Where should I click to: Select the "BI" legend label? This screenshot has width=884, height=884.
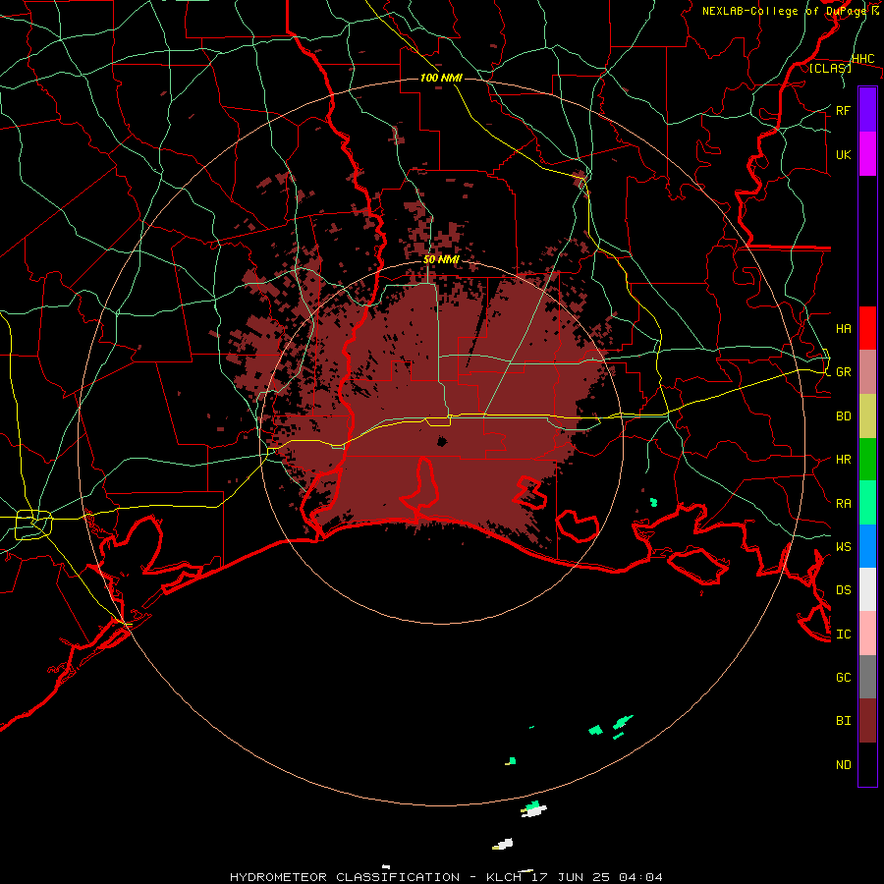click(843, 721)
